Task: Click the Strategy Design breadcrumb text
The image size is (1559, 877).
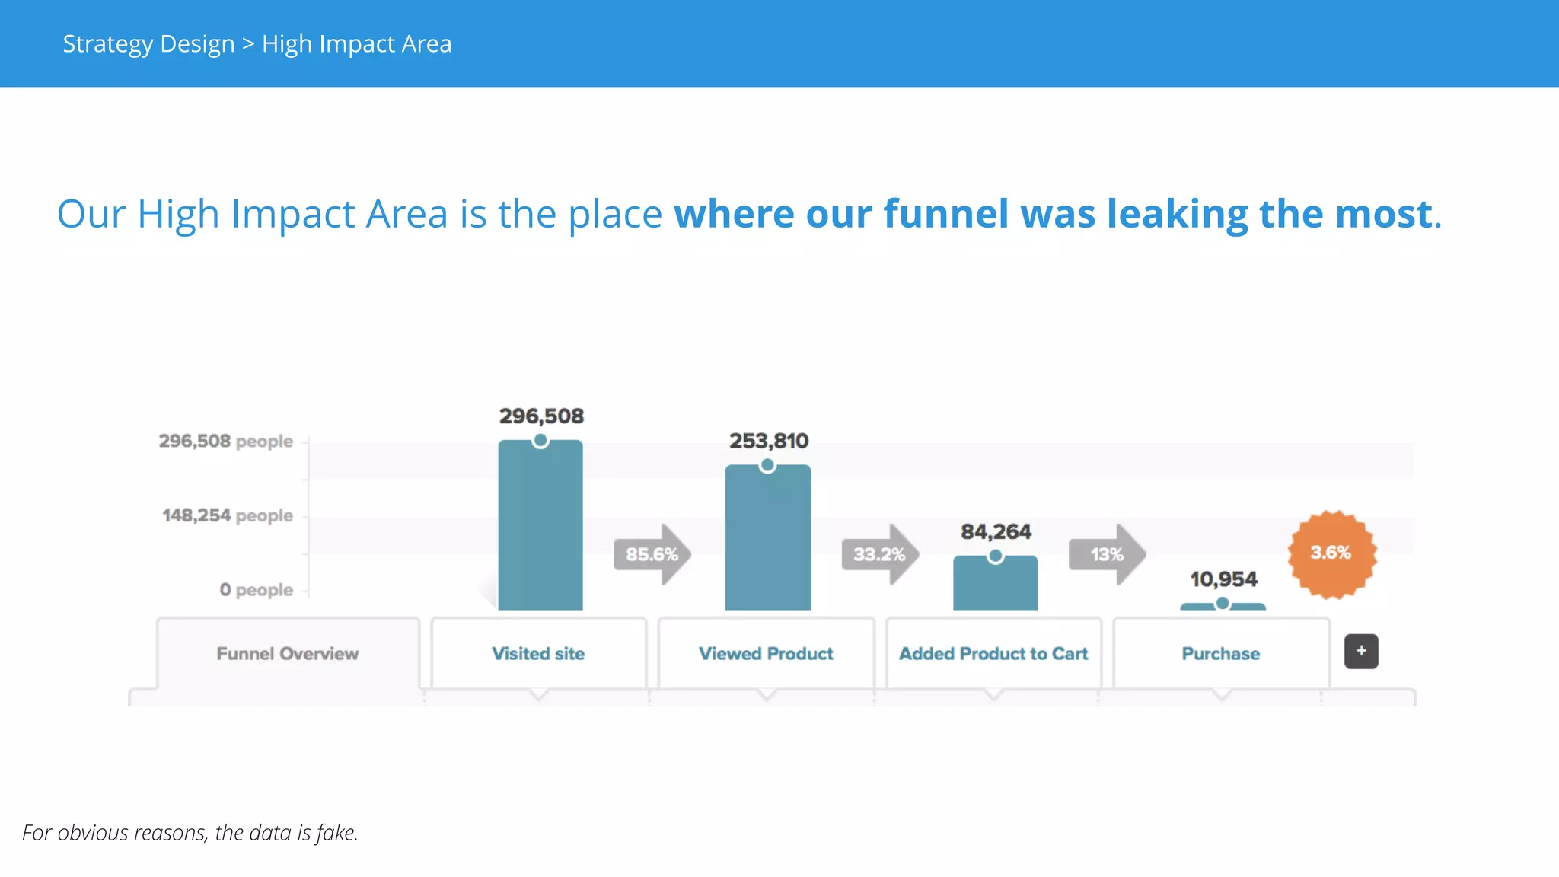Action: click(x=148, y=44)
